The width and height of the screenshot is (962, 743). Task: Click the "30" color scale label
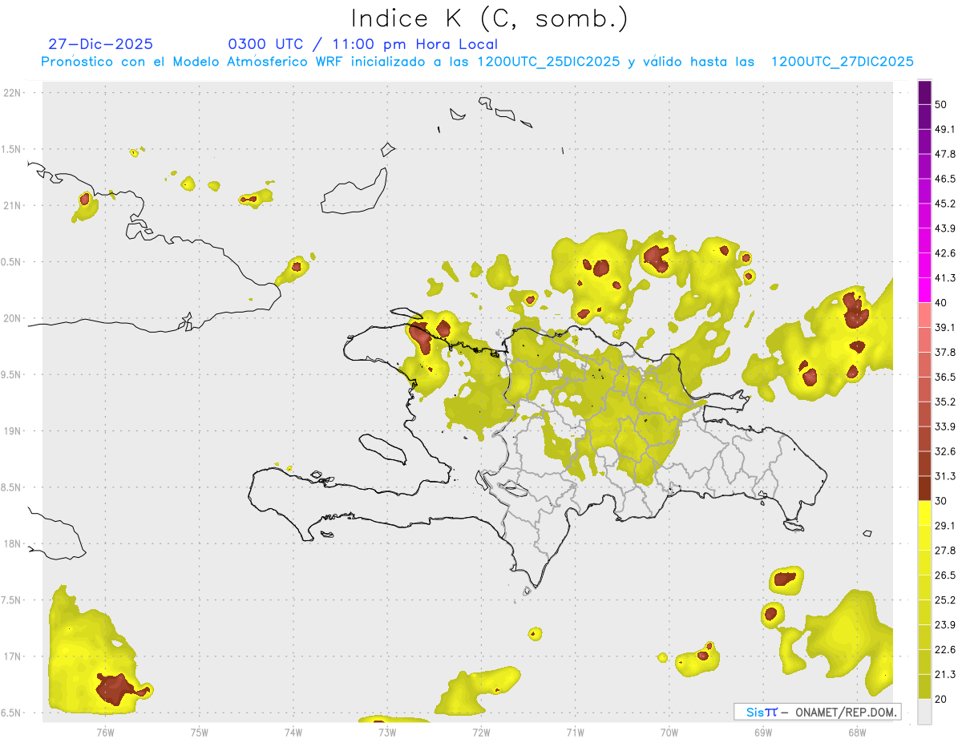click(941, 501)
